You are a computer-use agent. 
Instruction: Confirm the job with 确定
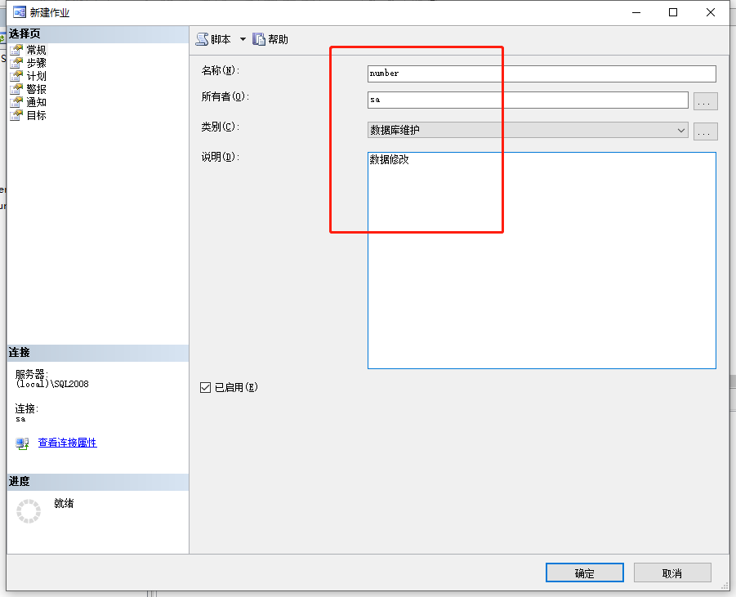tap(583, 572)
